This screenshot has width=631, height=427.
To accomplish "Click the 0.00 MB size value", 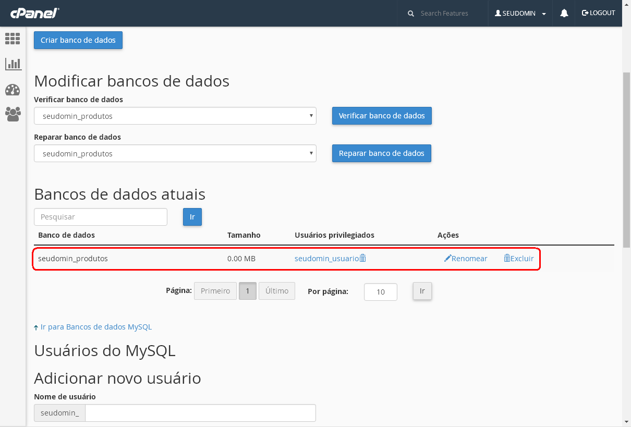I will point(241,258).
